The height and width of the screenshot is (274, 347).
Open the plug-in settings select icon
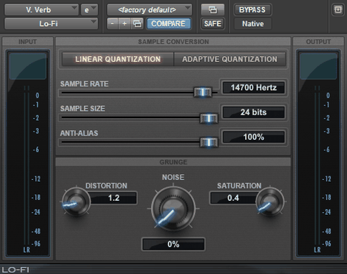137,24
